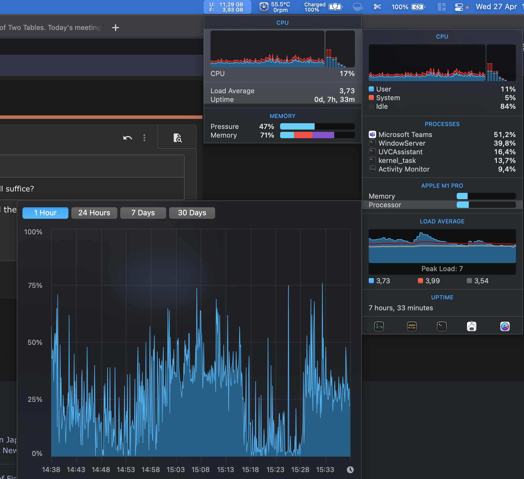The height and width of the screenshot is (479, 524).
Task: Open Activity Monitor from the shortcut row
Action: click(379, 326)
